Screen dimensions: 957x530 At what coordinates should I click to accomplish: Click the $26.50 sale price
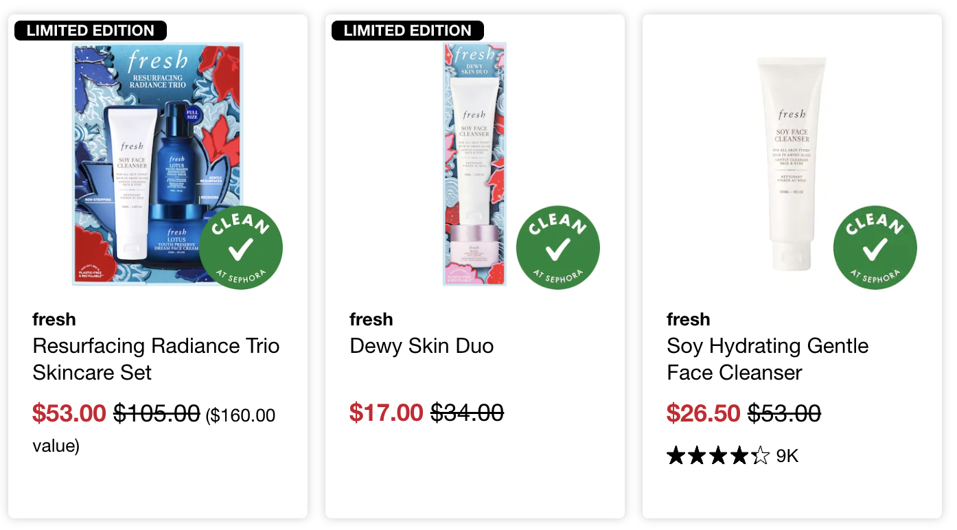point(704,413)
